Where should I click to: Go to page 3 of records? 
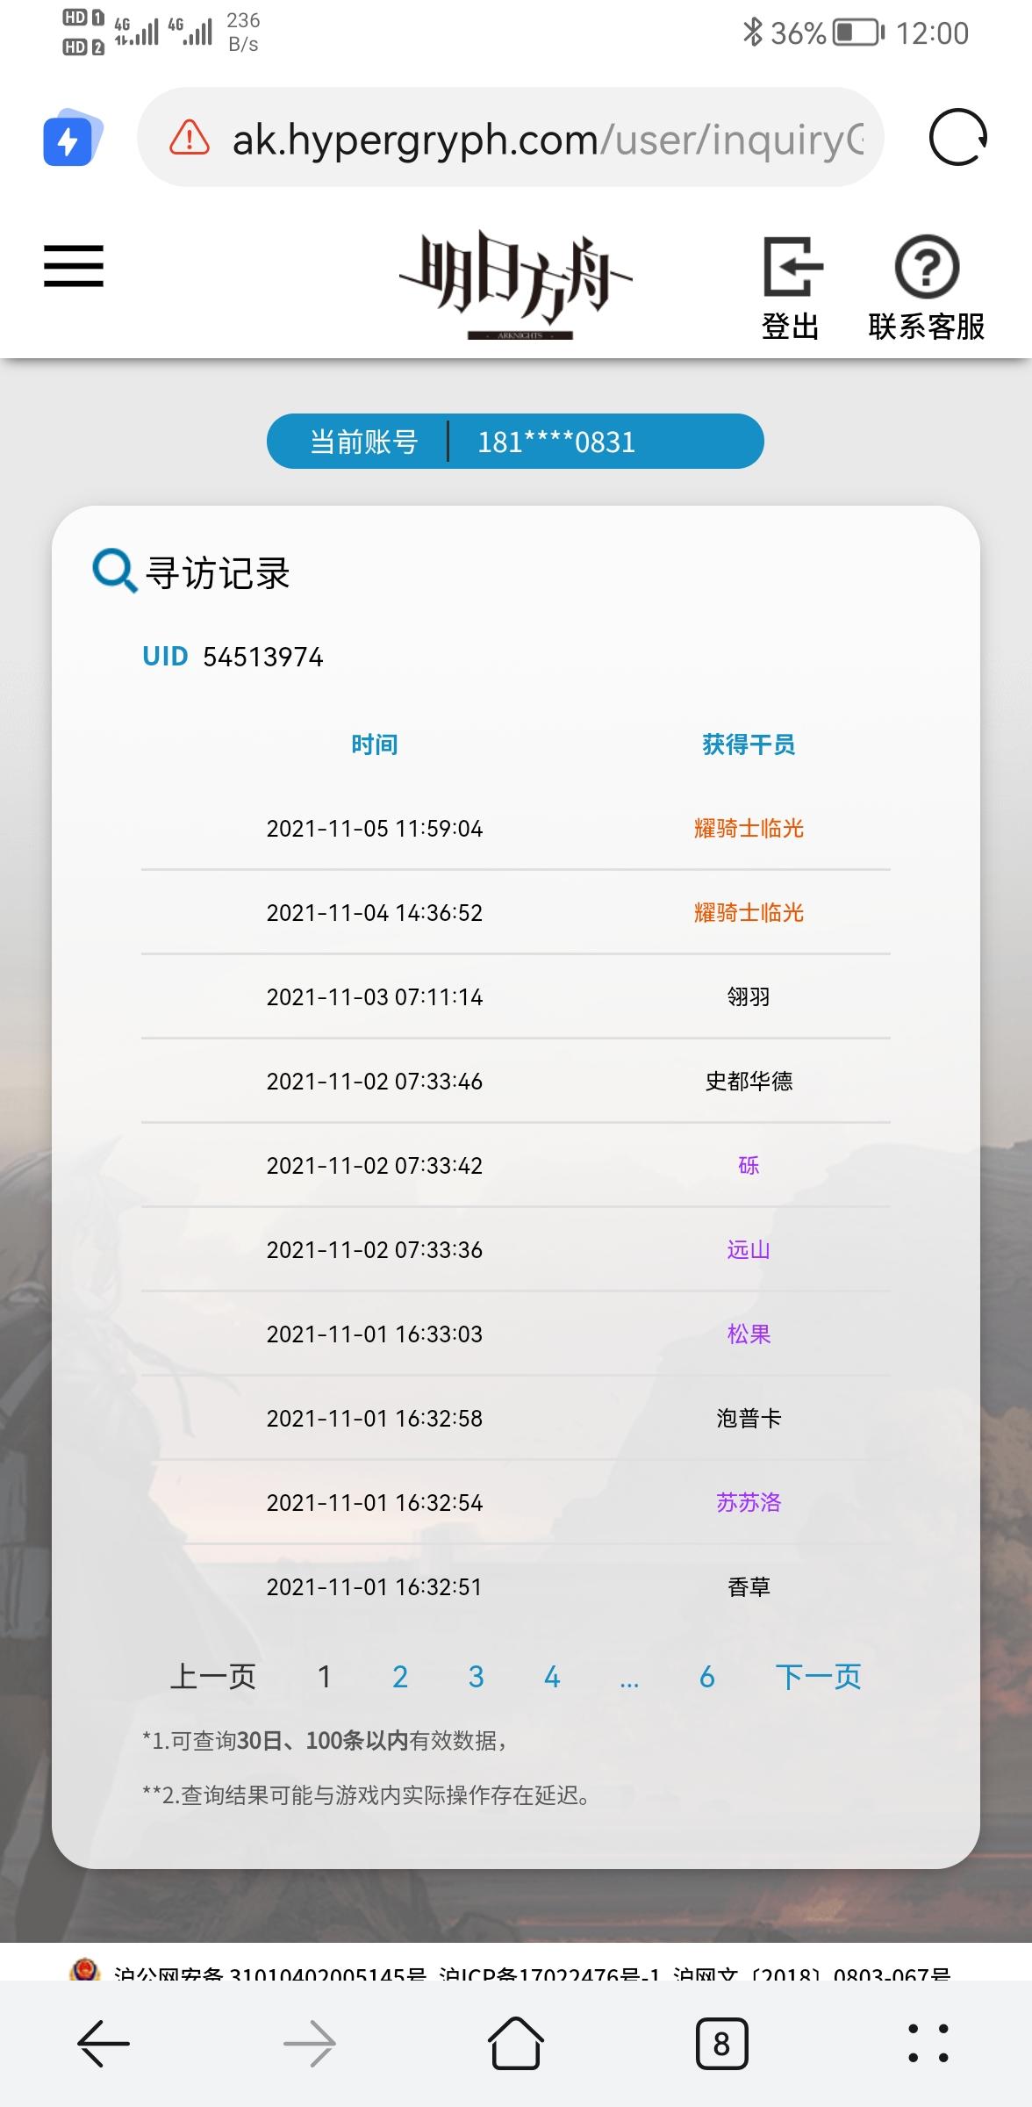[476, 1677]
